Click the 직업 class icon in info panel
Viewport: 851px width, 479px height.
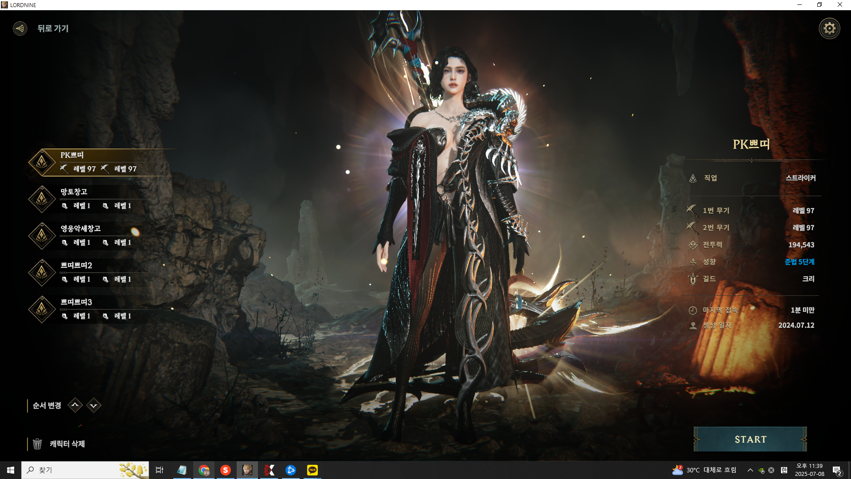point(693,178)
